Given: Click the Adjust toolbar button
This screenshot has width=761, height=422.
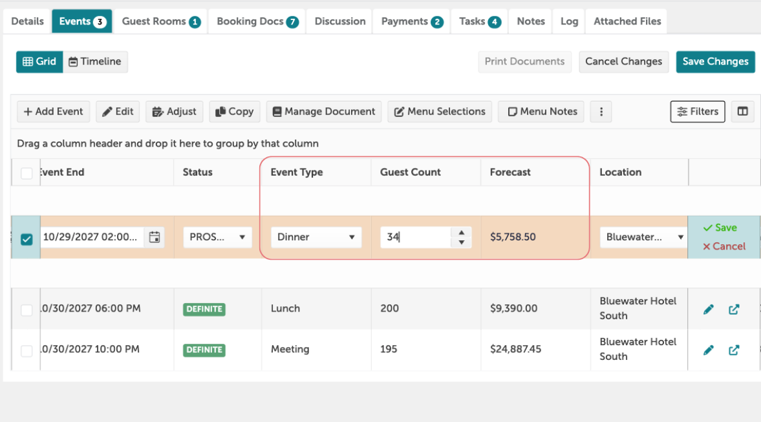Looking at the screenshot, I should point(174,112).
